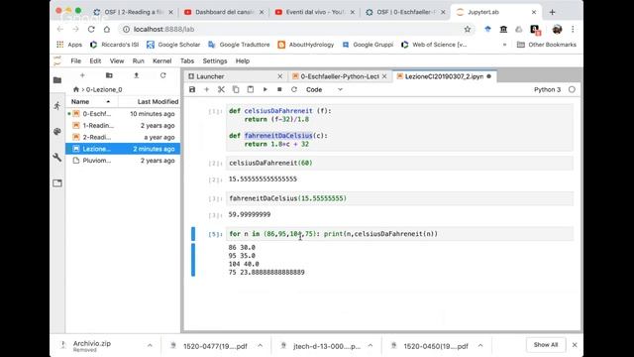Image resolution: width=634 pixels, height=357 pixels.
Task: Create a new launcher in the file browser
Action: click(x=82, y=75)
